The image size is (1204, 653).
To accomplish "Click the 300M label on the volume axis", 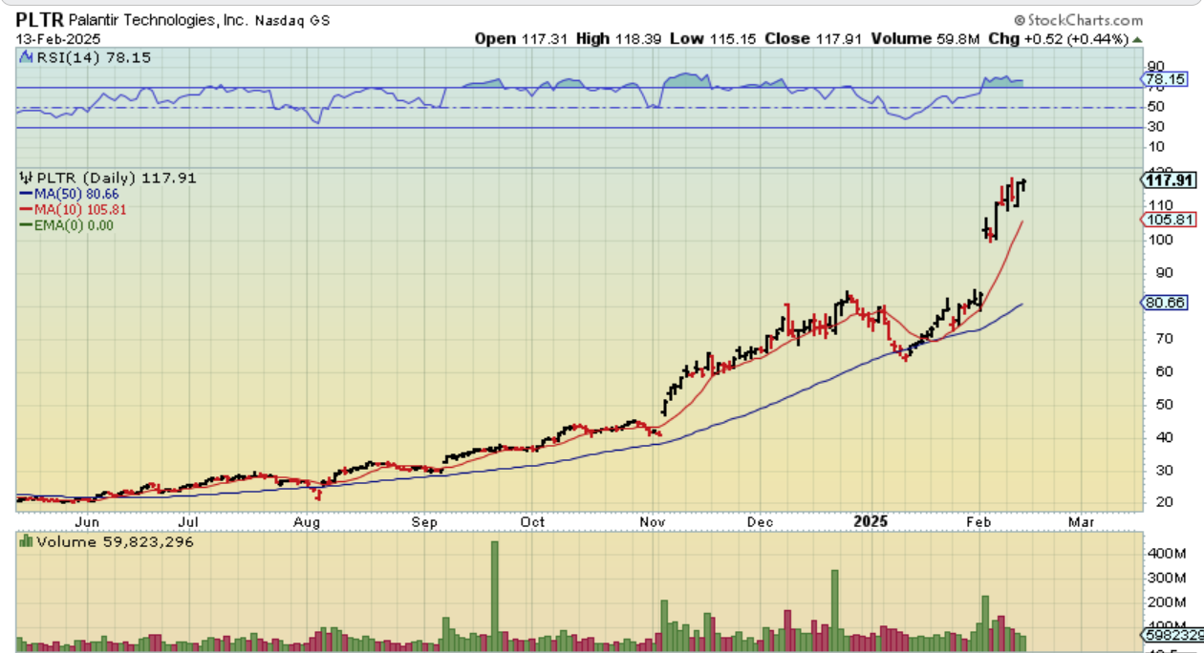I will click(1165, 579).
